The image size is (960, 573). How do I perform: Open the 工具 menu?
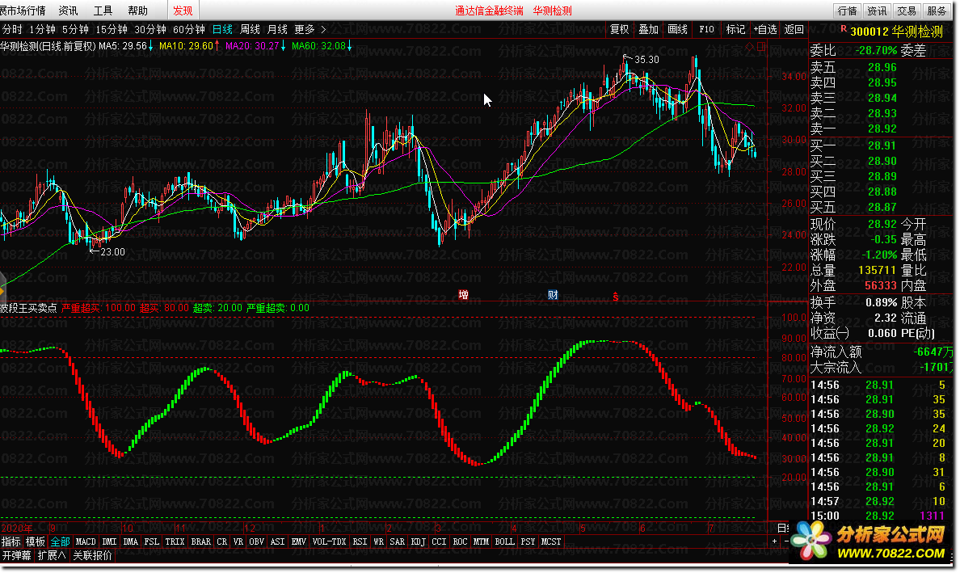coord(103,11)
